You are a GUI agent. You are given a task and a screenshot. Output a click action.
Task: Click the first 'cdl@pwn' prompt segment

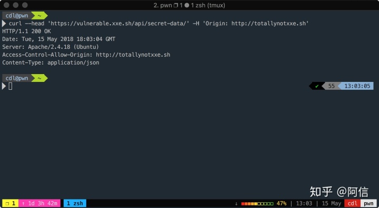pos(17,16)
